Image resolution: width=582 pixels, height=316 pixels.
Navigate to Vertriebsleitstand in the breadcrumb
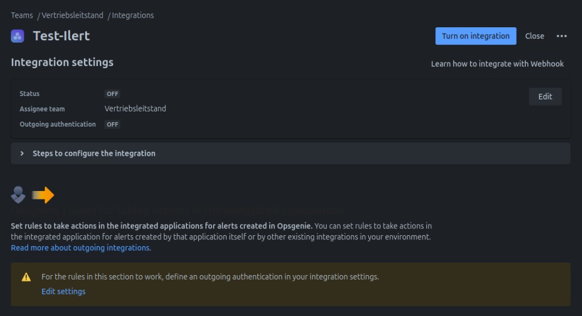tap(72, 15)
